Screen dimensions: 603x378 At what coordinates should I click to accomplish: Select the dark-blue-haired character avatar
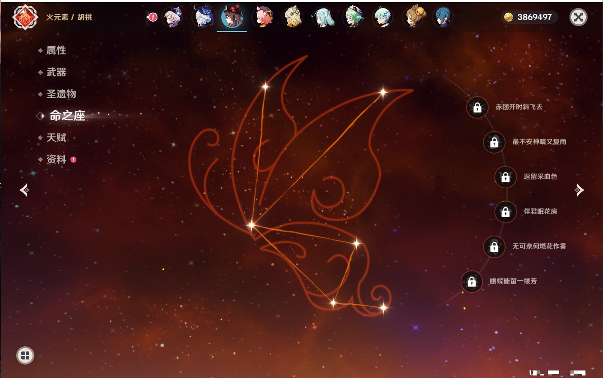click(443, 17)
